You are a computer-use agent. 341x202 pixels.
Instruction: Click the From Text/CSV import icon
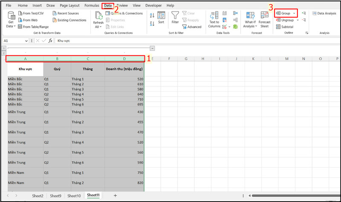point(20,13)
